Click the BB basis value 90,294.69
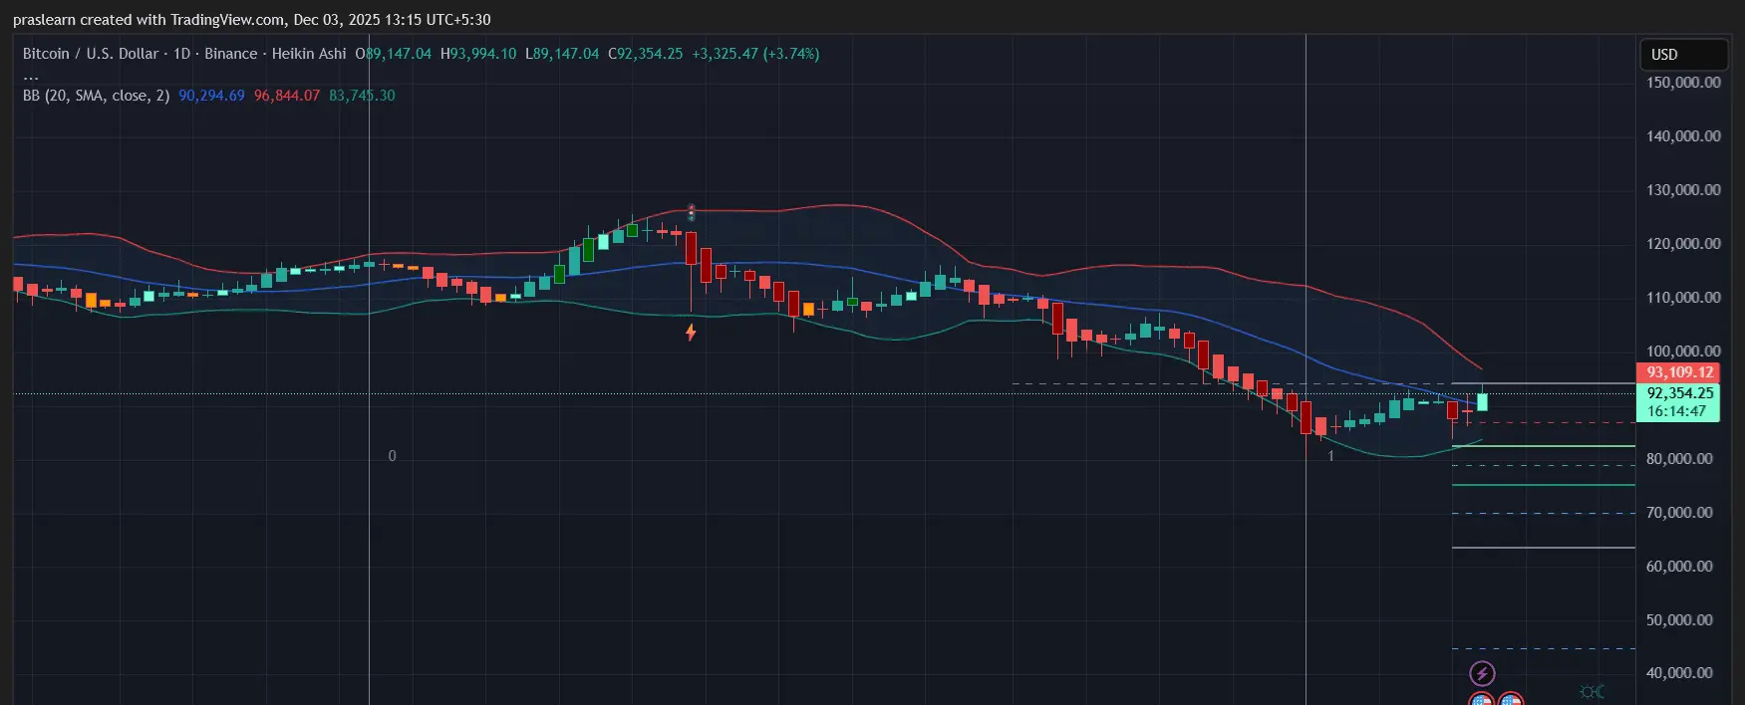The image size is (1745, 705). tap(211, 96)
